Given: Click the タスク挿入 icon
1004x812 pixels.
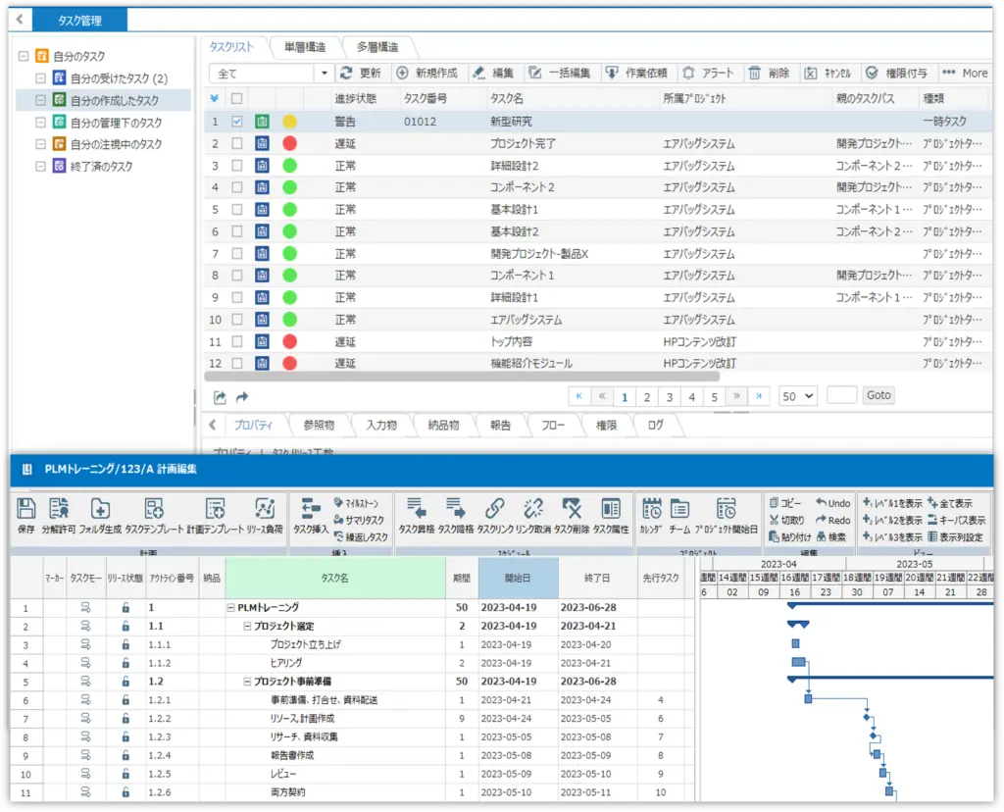Looking at the screenshot, I should click(x=311, y=509).
